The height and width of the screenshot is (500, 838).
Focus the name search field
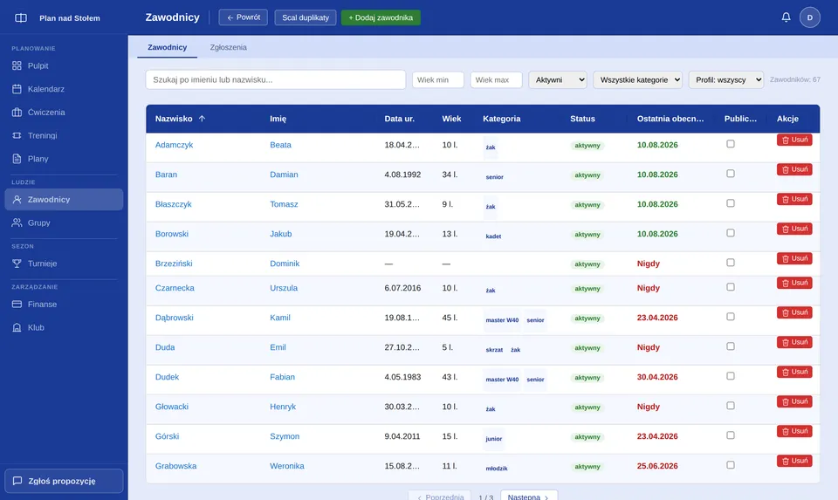[276, 79]
